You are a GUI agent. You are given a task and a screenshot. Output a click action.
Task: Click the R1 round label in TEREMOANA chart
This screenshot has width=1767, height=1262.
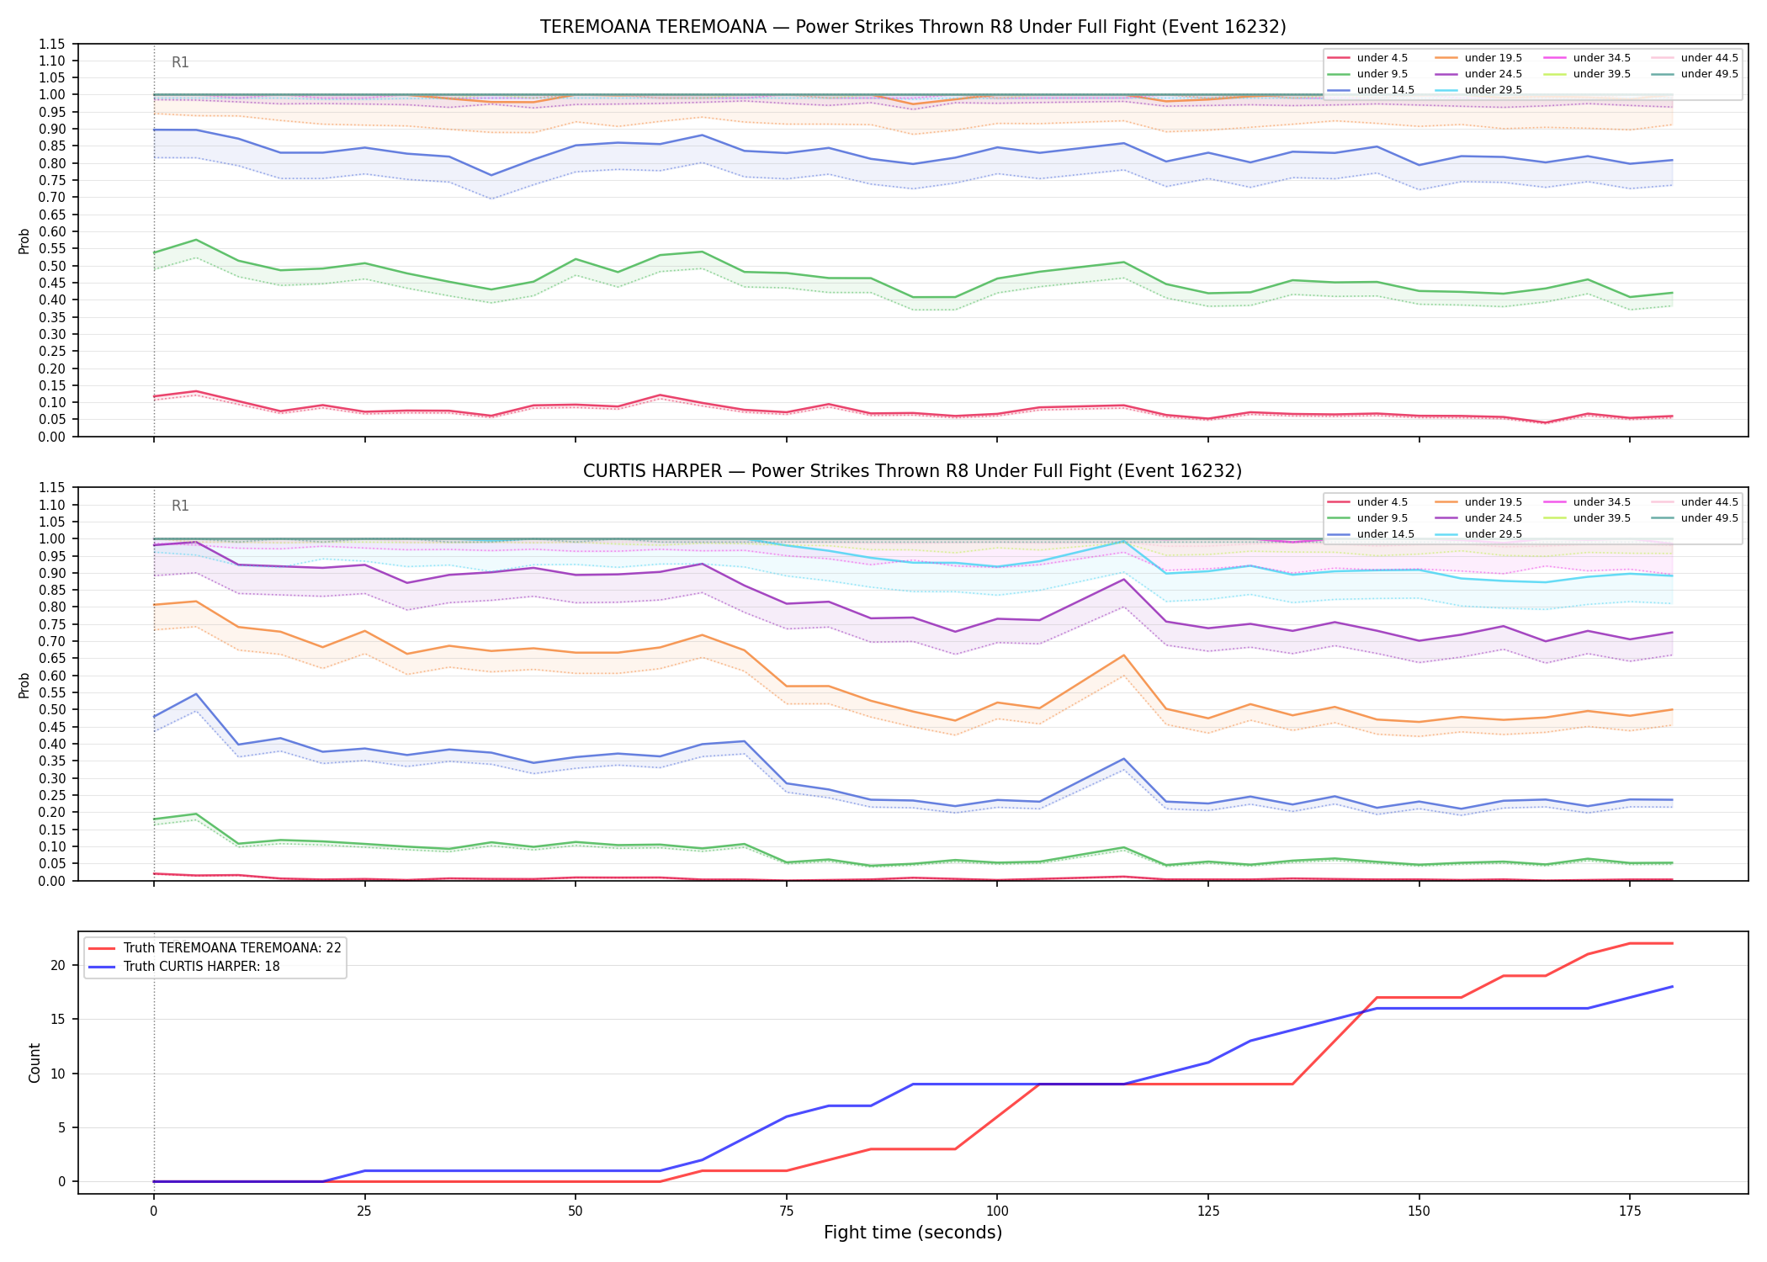coord(180,62)
